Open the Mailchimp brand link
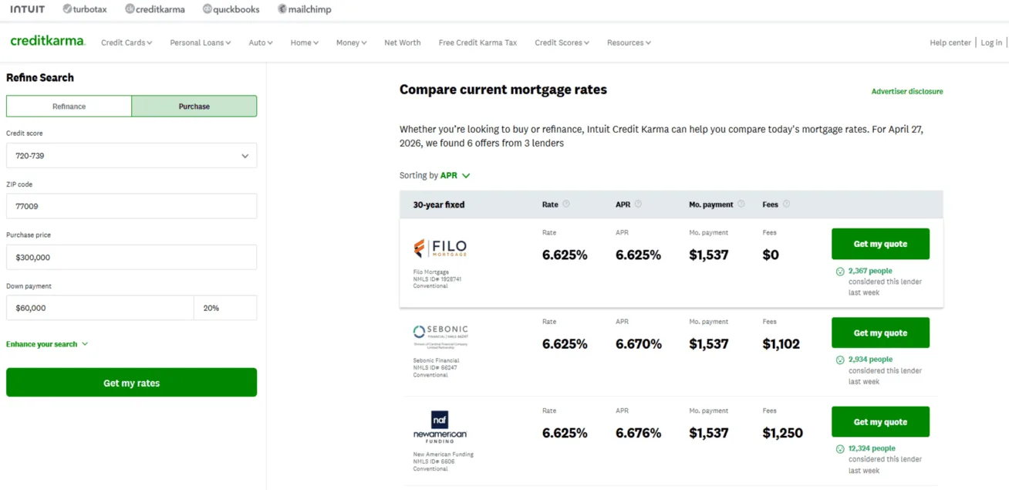This screenshot has width=1009, height=490. tap(304, 9)
